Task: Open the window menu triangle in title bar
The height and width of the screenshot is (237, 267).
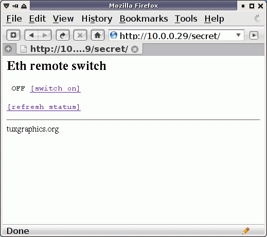Action: (x=6, y=6)
